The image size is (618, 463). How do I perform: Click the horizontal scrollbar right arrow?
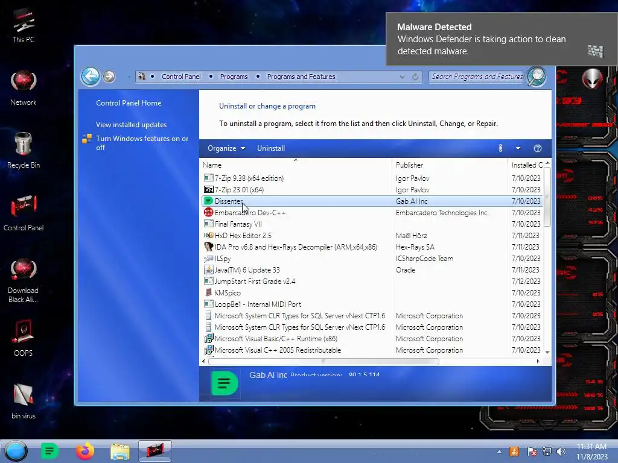pos(538,362)
